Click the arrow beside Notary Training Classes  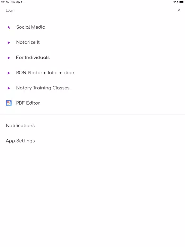pyautogui.click(x=9, y=88)
